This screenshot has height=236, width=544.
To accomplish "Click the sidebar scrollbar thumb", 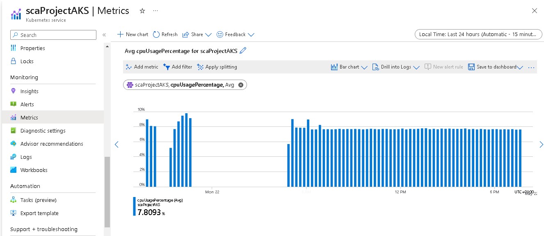I will coord(107,192).
